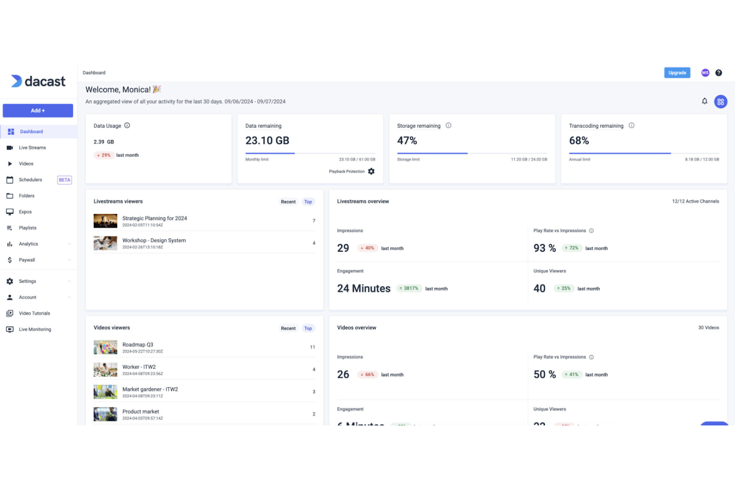Open the Live Streams section
Image resolution: width=735 pixels, height=490 pixels.
32,147
